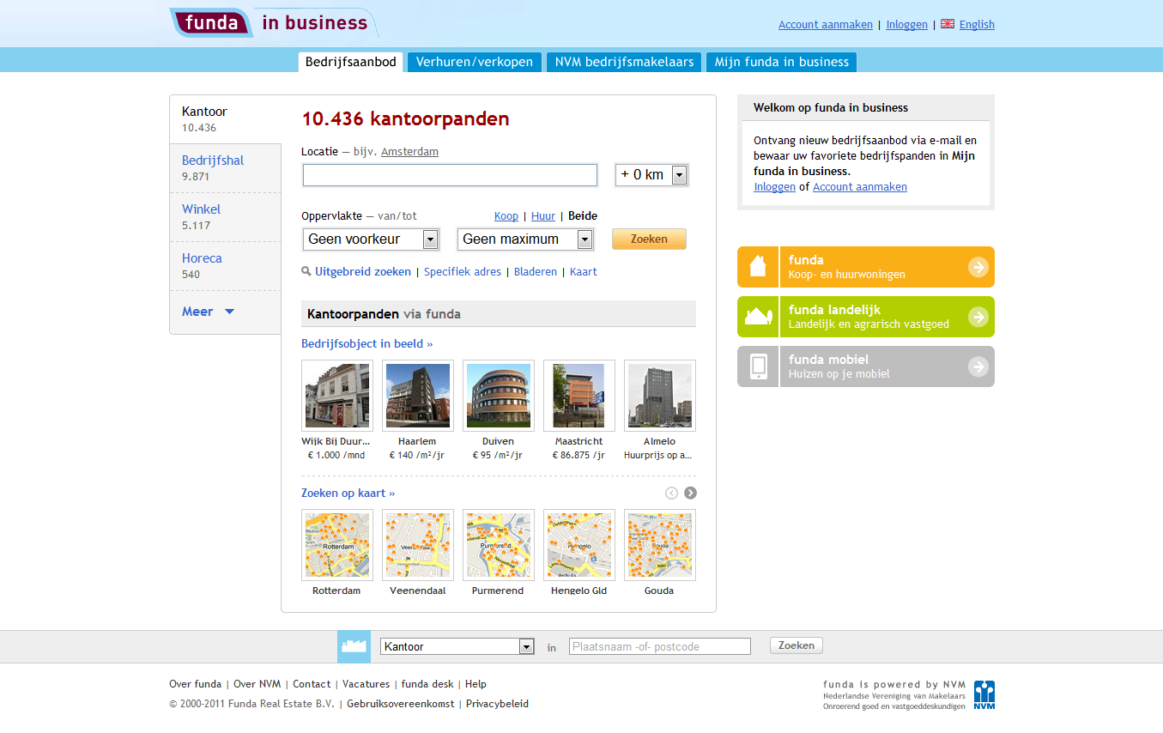
Task: Click the Plaatsnaam -of- postcode field
Action: tap(660, 646)
